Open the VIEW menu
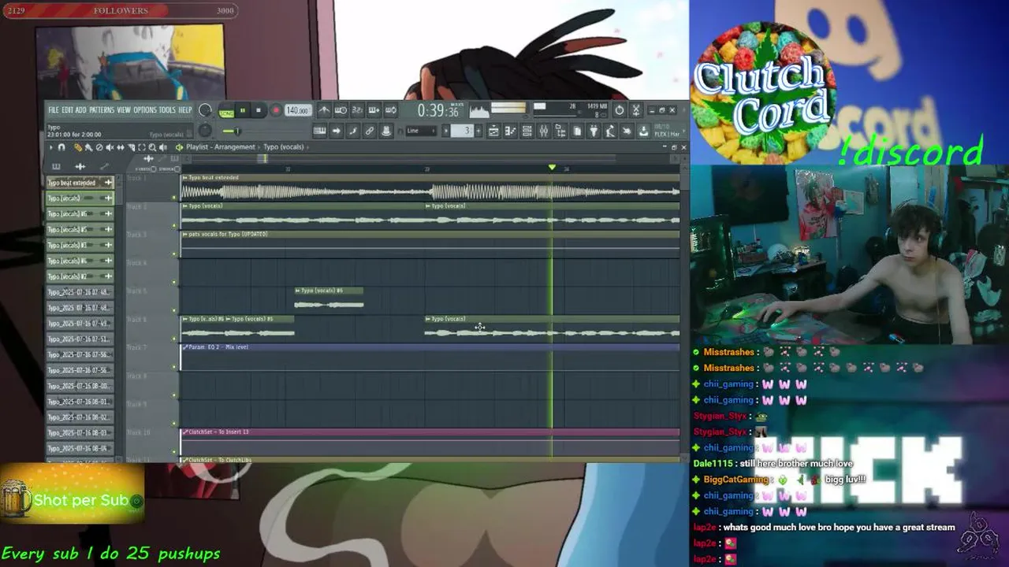The image size is (1009, 567). [124, 110]
